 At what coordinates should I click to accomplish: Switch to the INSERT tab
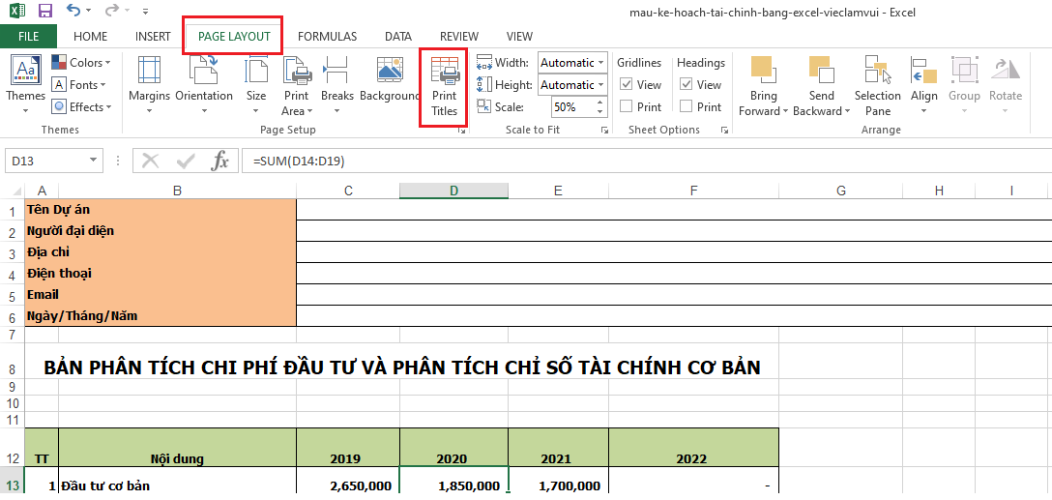point(153,36)
